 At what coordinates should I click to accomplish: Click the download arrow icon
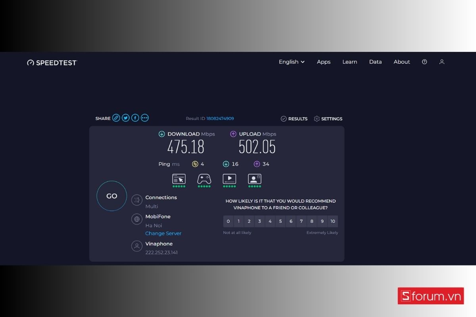pos(161,134)
